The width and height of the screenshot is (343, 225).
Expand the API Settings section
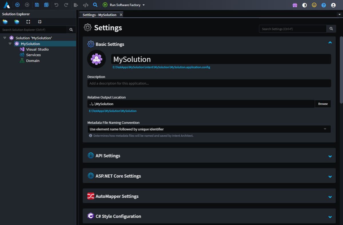pos(330,156)
